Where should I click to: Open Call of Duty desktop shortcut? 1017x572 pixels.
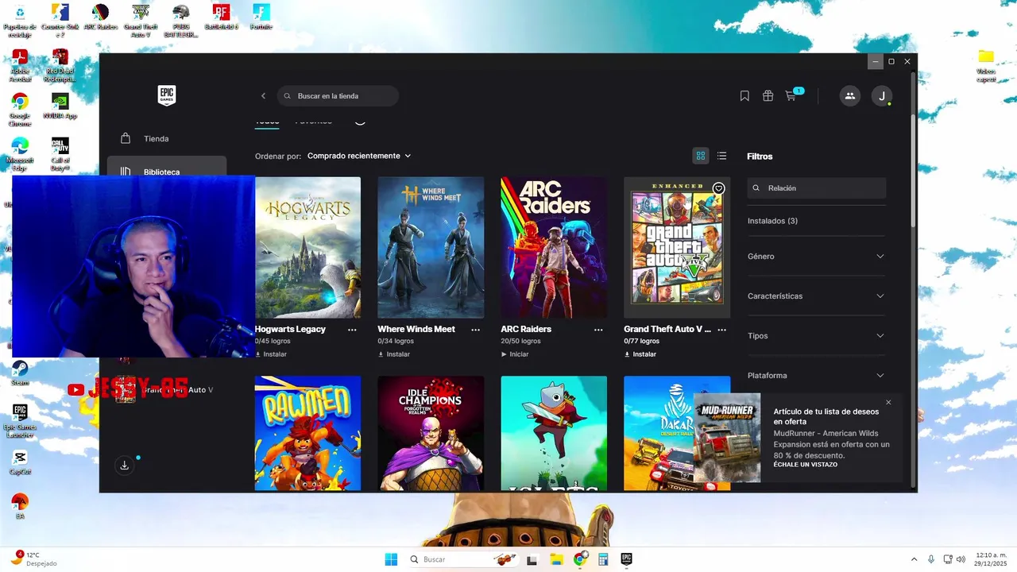point(60,153)
